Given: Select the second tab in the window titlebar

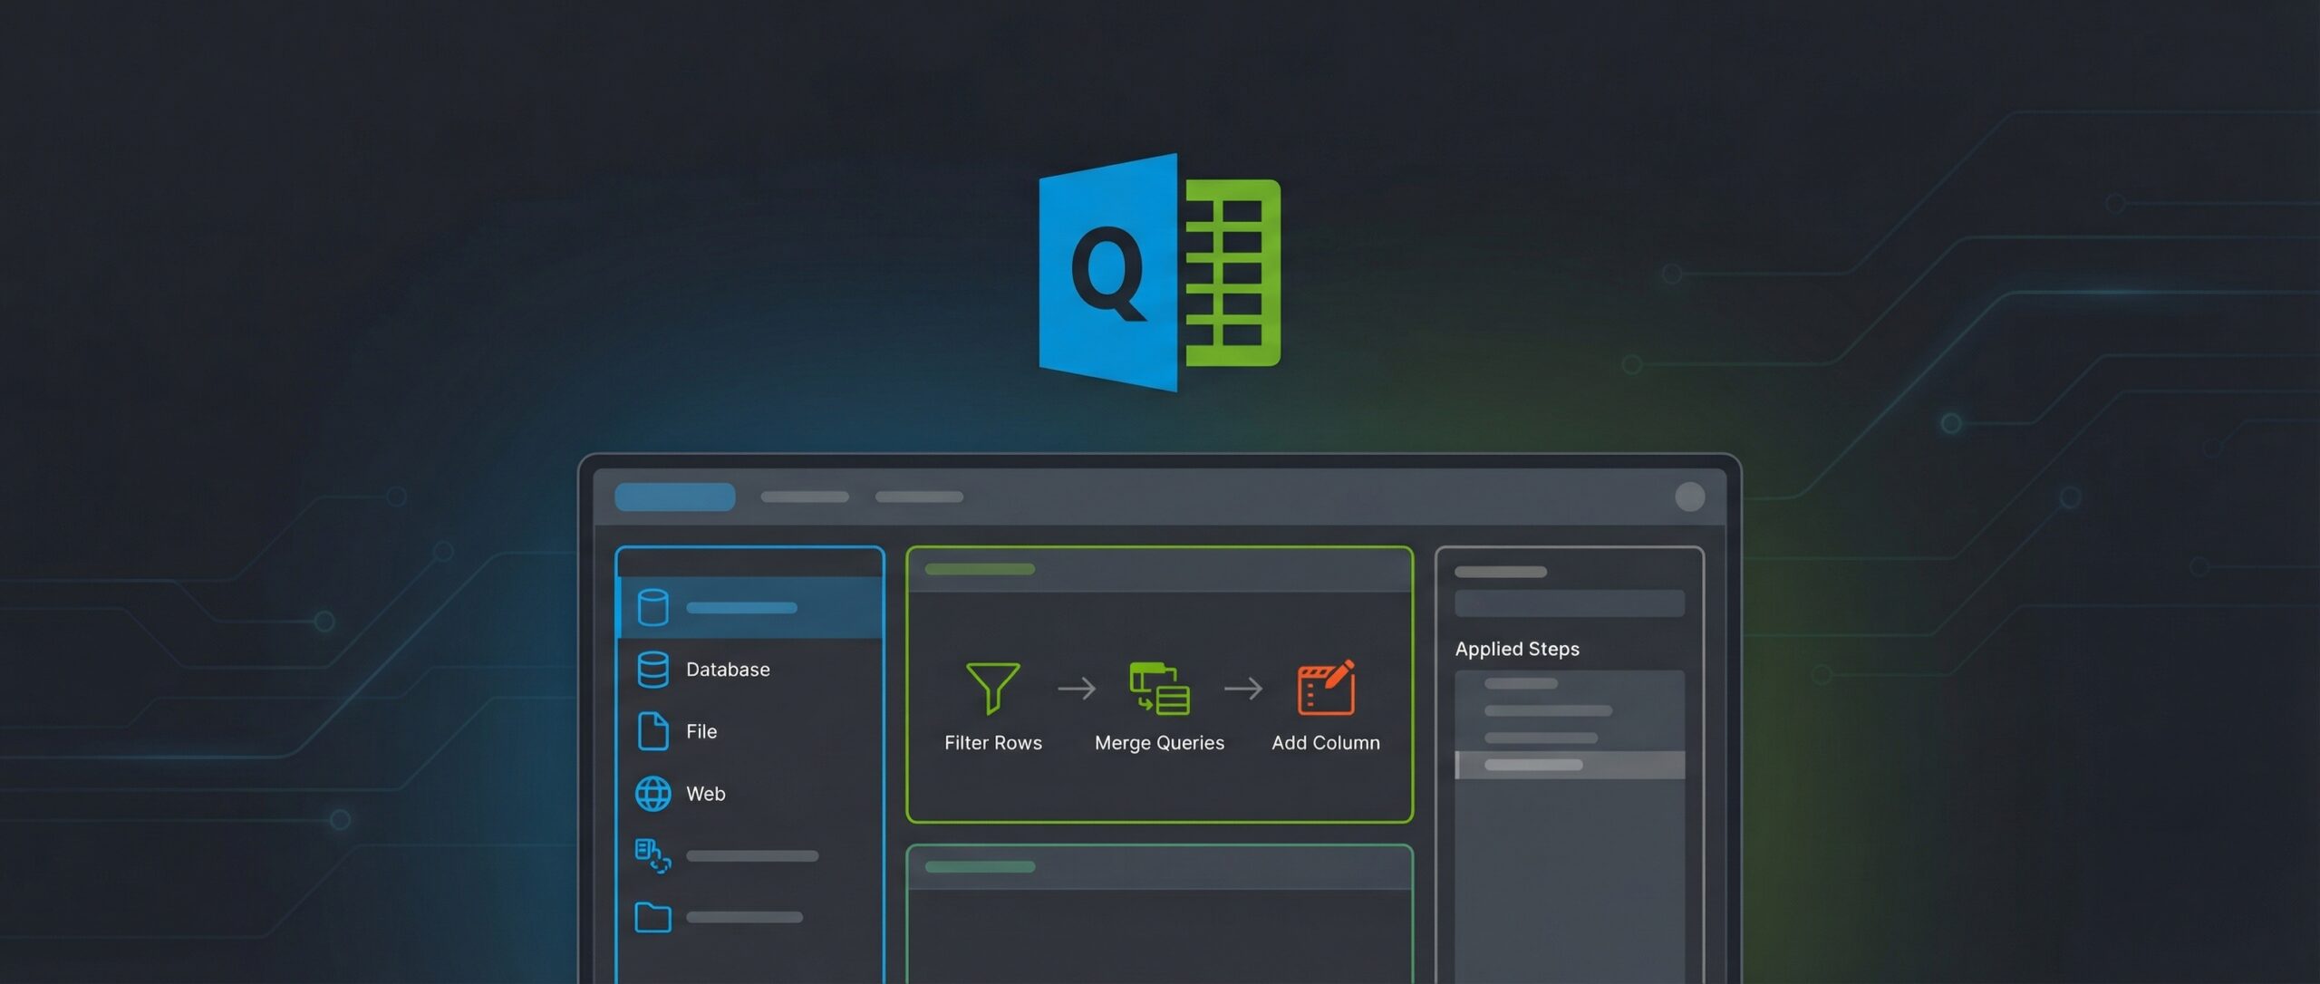Looking at the screenshot, I should pos(804,497).
